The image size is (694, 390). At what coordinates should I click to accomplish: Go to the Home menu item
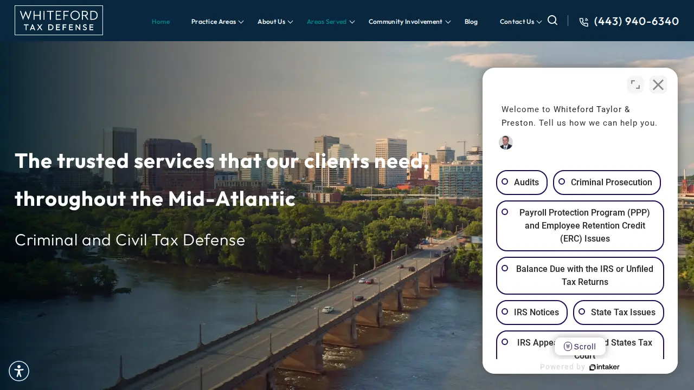160,22
